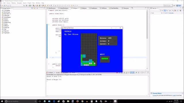Open the File menu
The width and height of the screenshot is (184, 103).
(x=1, y=3)
